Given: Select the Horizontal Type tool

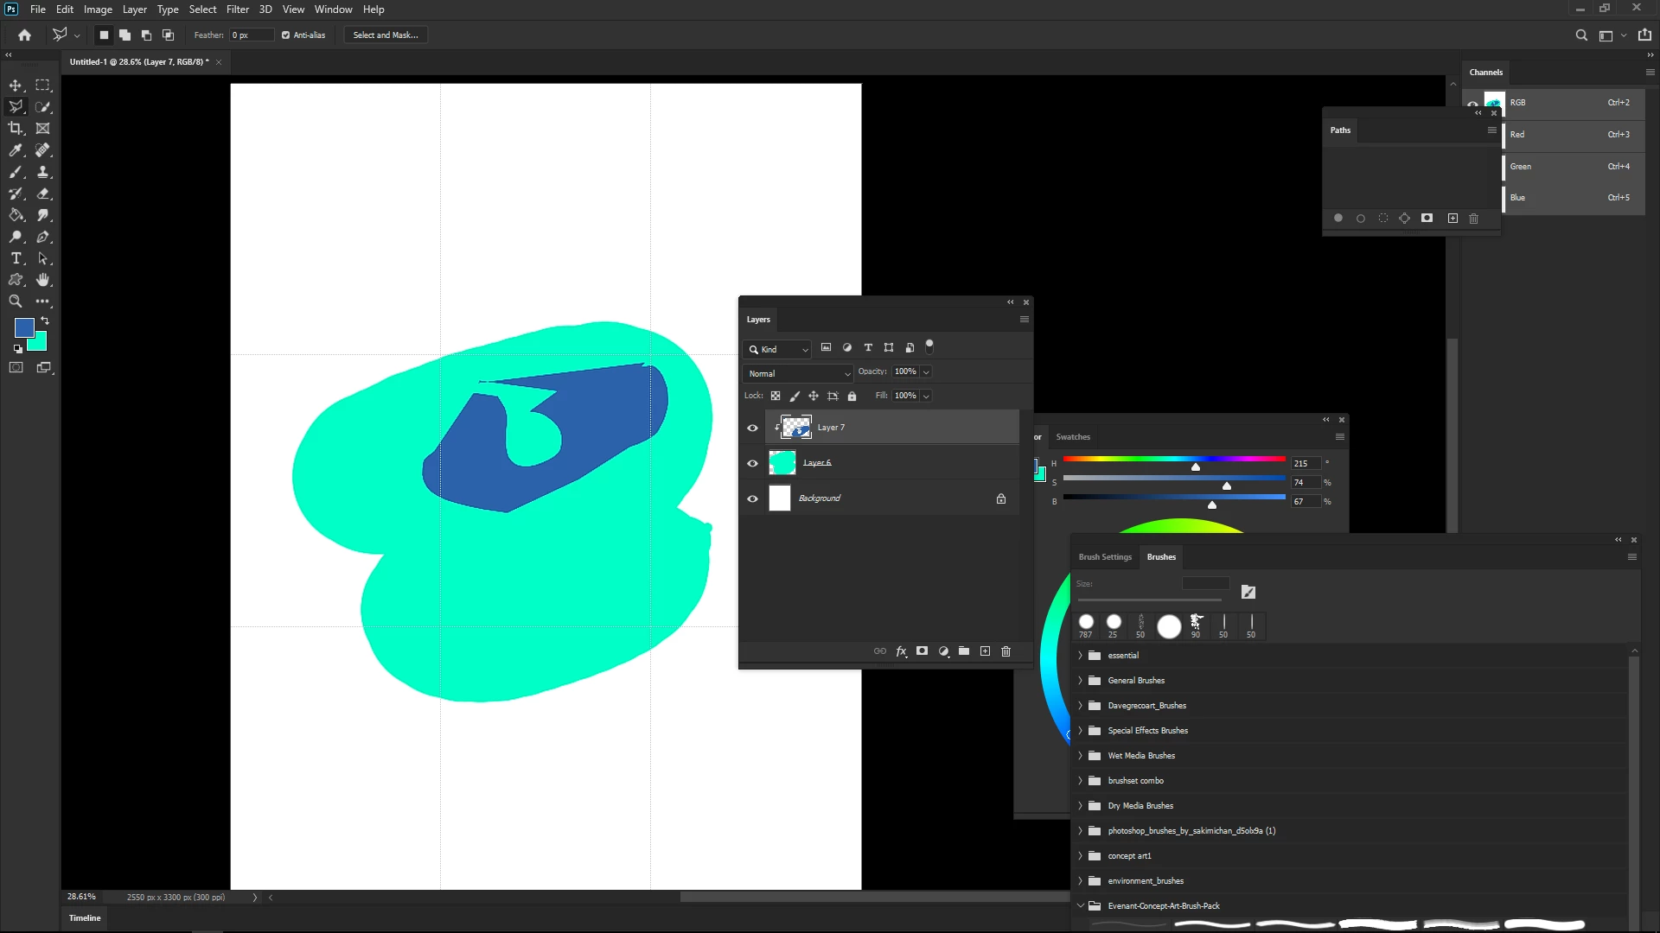Looking at the screenshot, I should [16, 258].
